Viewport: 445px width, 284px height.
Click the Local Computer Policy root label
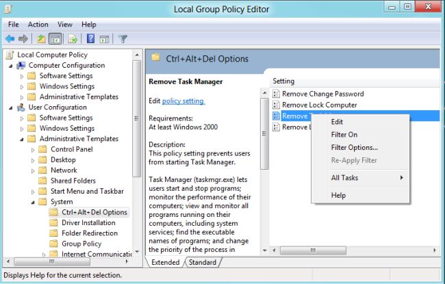[x=52, y=55]
